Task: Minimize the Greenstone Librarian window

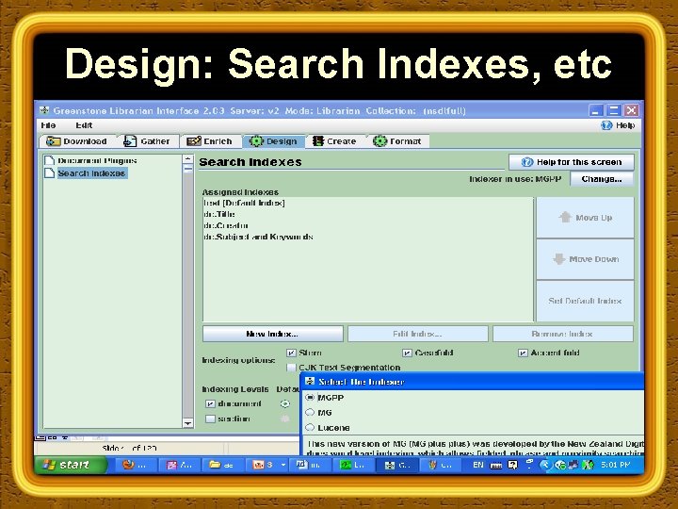Action: [x=595, y=110]
